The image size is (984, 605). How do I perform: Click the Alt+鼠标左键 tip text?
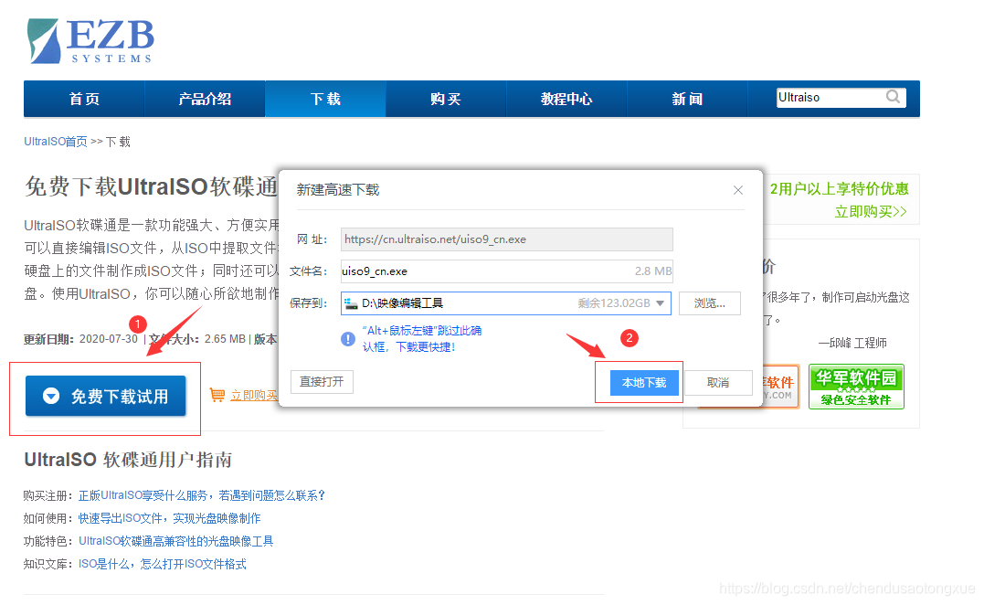click(422, 338)
